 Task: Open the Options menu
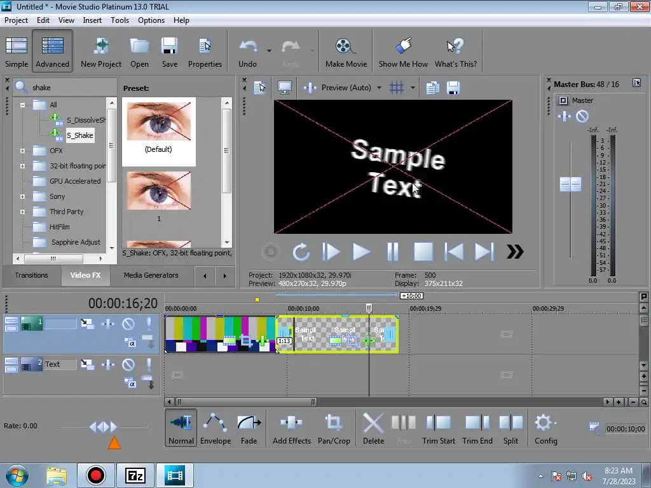tap(151, 20)
